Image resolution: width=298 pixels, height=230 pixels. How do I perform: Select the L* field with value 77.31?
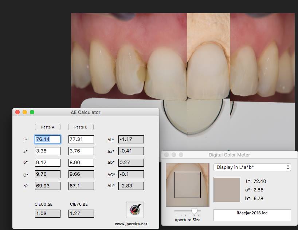[x=81, y=139]
